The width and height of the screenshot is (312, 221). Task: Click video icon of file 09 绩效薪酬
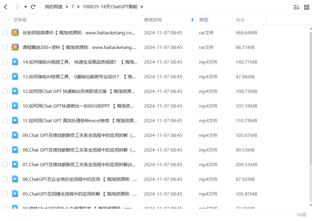click(15, 135)
